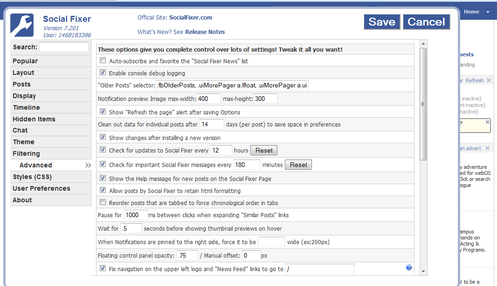Select the Filtering tab
Viewport: 497px width, 286px height.
pyautogui.click(x=51, y=153)
